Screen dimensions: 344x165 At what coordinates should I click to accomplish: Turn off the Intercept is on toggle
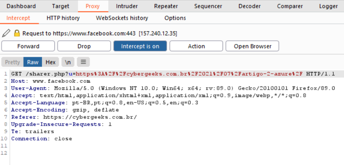pos(140,46)
